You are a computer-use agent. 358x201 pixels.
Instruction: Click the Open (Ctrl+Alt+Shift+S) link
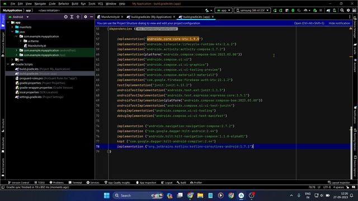pyautogui.click(x=309, y=23)
